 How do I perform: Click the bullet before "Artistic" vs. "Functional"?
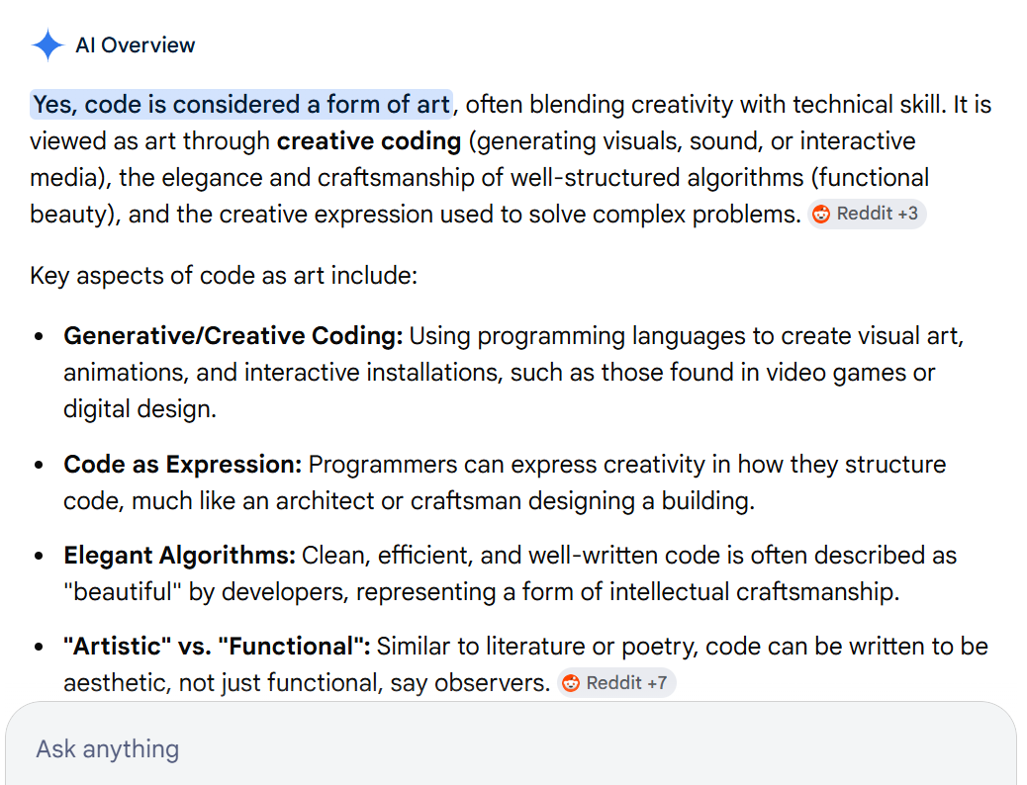(x=39, y=647)
